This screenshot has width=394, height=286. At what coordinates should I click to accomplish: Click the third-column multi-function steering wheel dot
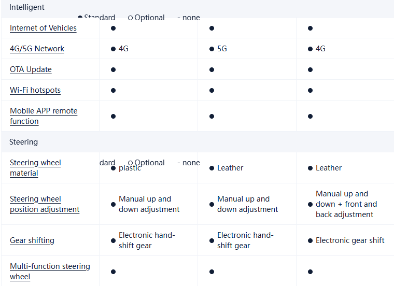click(x=310, y=271)
